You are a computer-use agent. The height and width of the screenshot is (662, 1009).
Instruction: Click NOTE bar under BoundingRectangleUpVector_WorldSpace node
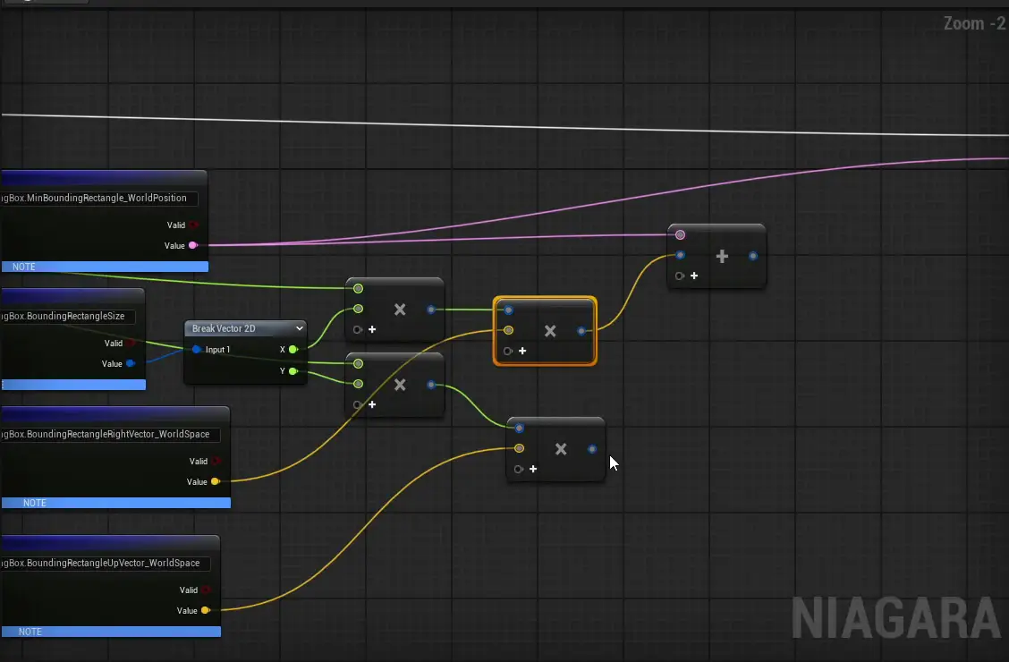click(111, 632)
